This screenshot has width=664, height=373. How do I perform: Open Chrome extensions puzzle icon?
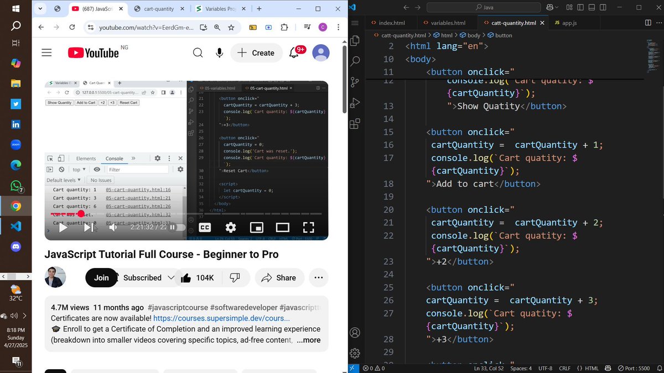[x=284, y=27]
